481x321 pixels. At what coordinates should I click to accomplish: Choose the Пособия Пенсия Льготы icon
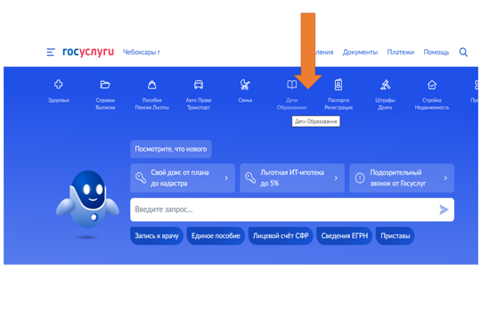(151, 85)
